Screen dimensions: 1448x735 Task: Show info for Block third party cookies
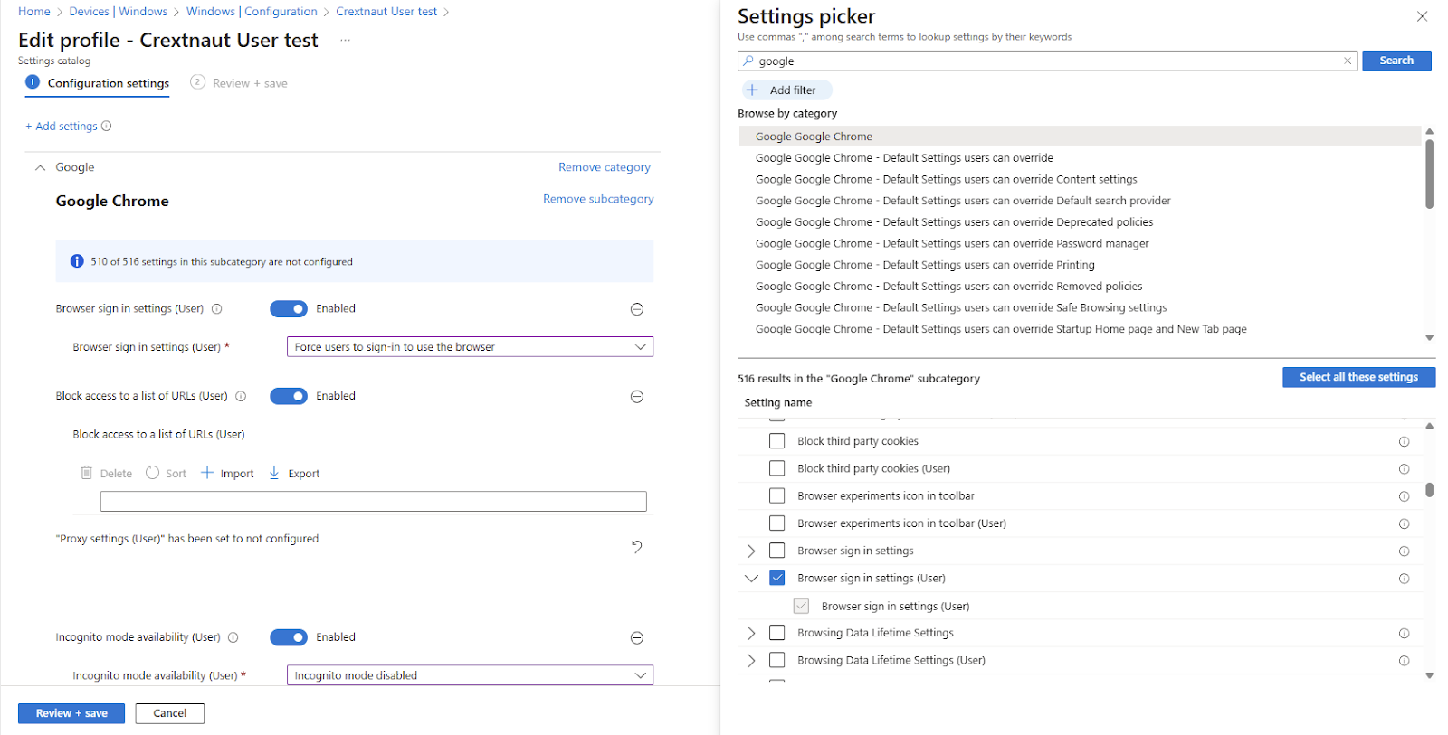tap(1404, 442)
